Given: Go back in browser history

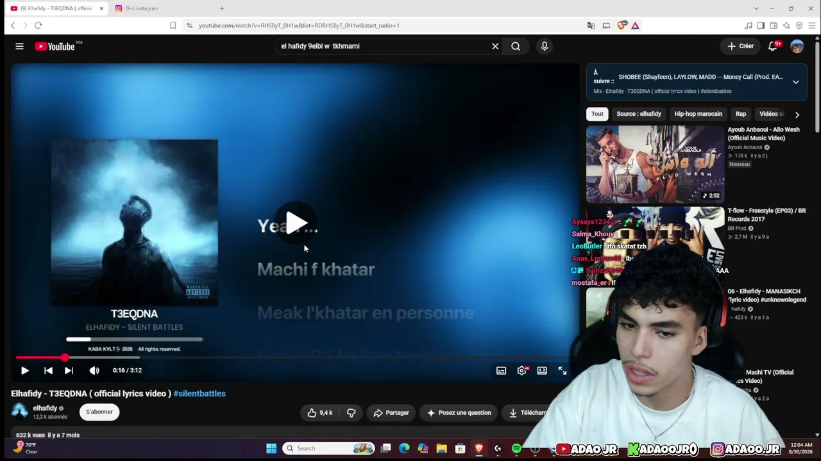Looking at the screenshot, I should (13, 26).
